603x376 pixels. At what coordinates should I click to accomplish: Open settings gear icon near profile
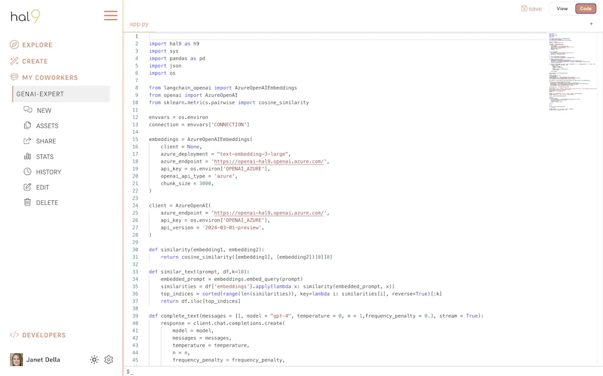click(108, 360)
